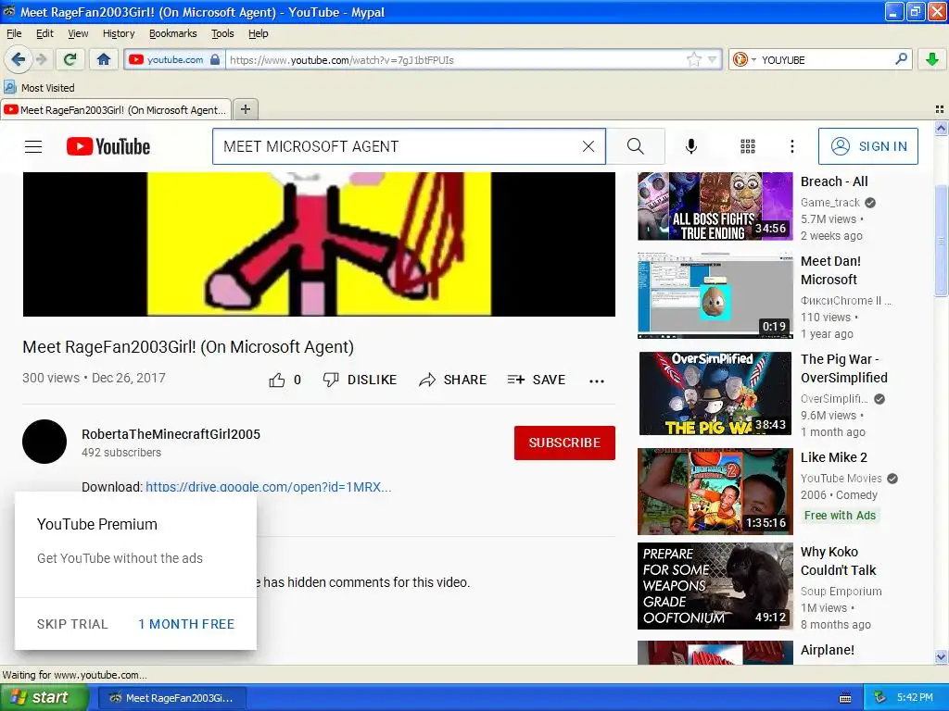Image resolution: width=949 pixels, height=711 pixels.
Task: Click the Soup Emporium channel name
Action: 841,592
